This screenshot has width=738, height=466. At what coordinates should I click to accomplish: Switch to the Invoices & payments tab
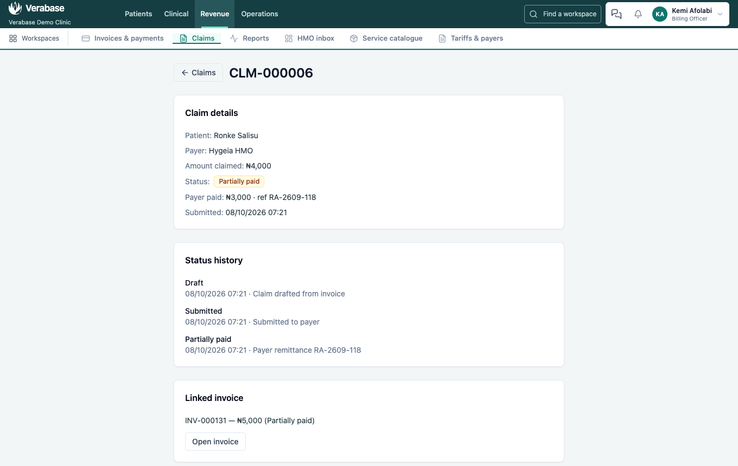point(123,38)
